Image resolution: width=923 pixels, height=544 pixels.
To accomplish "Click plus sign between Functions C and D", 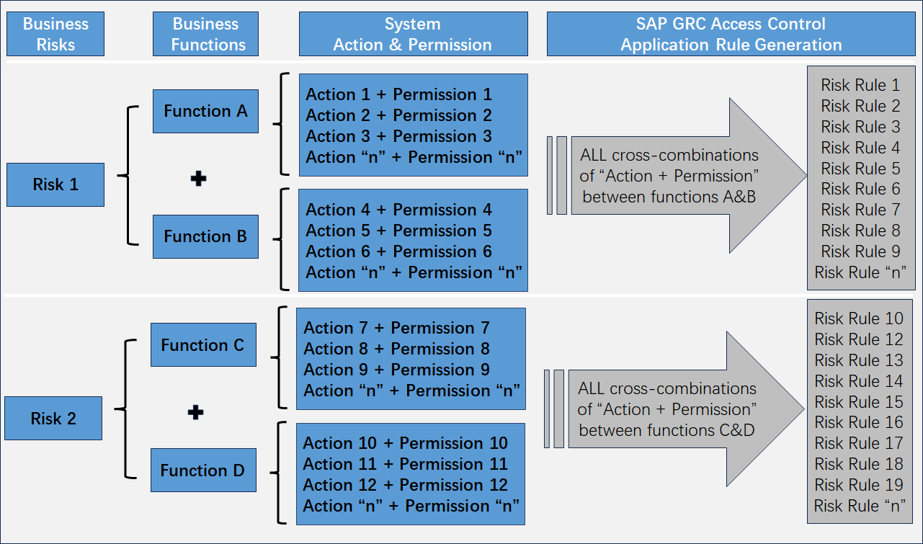I will click(x=195, y=413).
